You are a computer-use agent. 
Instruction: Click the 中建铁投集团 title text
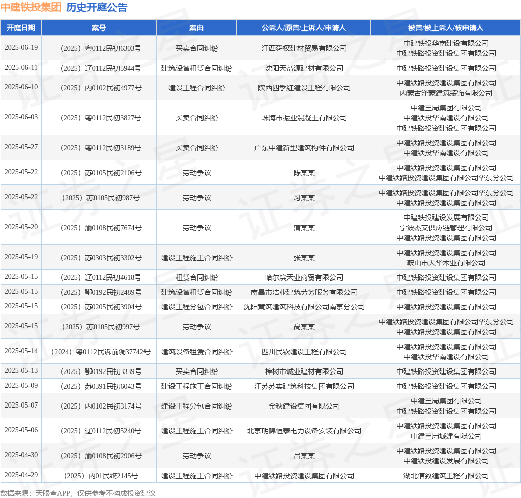(x=31, y=7)
